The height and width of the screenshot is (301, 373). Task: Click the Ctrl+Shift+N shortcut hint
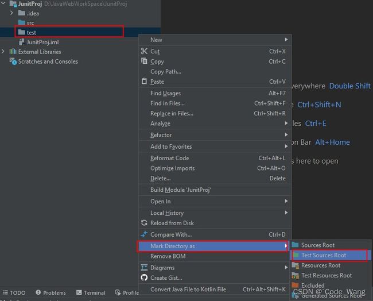click(x=319, y=105)
